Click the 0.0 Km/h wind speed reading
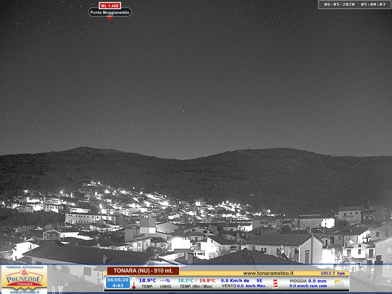The image size is (392, 294). pos(235,281)
